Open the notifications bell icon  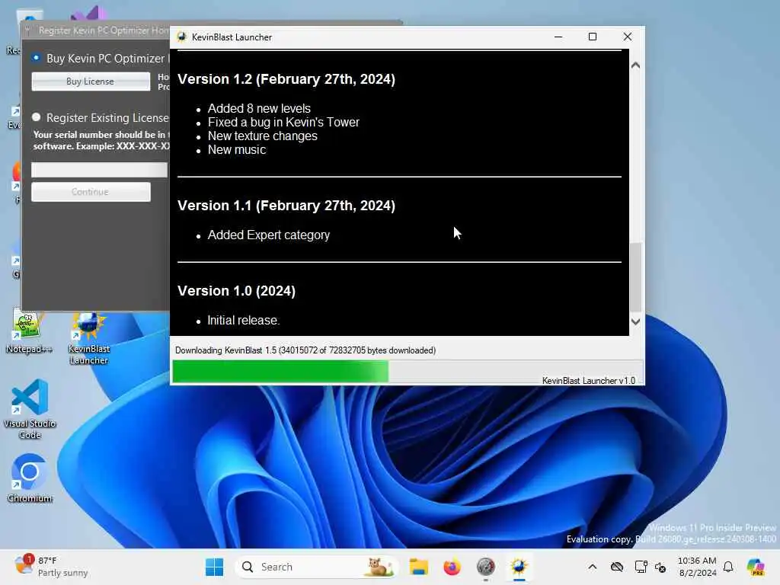pyautogui.click(x=728, y=567)
